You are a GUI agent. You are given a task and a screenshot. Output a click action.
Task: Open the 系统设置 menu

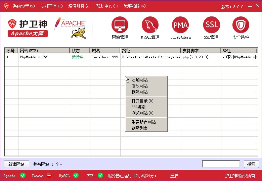pyautogui.click(x=24, y=6)
